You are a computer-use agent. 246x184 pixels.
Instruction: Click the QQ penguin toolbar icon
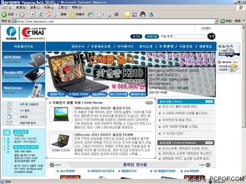143,14
